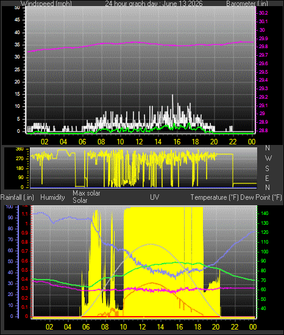
Task: Click hour 14 under the windspeed graph
Action: coord(158,142)
